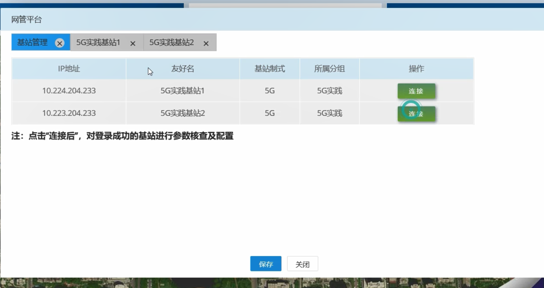Image resolution: width=544 pixels, height=288 pixels.
Task: Close the 5G实践基站2 tab
Action: point(206,43)
